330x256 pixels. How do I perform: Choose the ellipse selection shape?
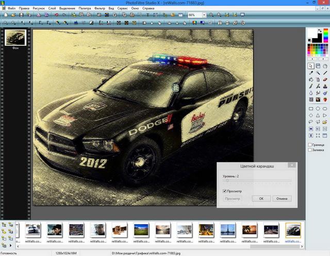318,109
